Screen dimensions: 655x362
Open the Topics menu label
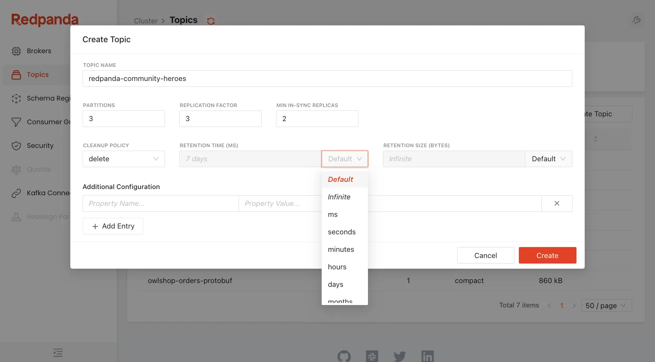point(38,75)
